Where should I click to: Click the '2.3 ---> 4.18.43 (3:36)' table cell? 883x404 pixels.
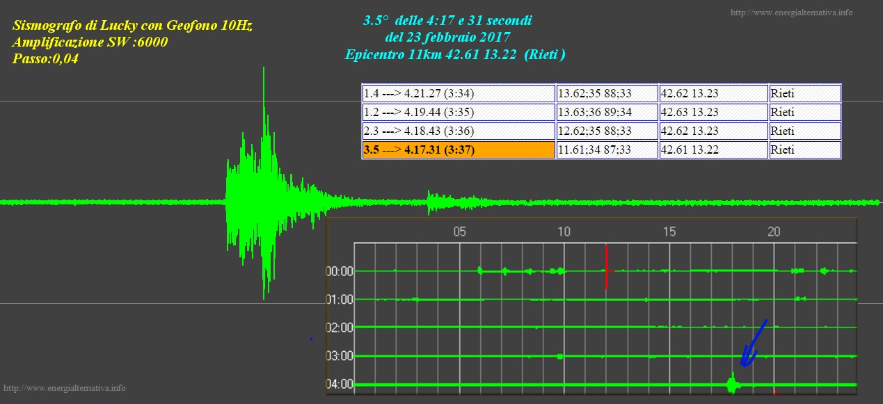459,131
